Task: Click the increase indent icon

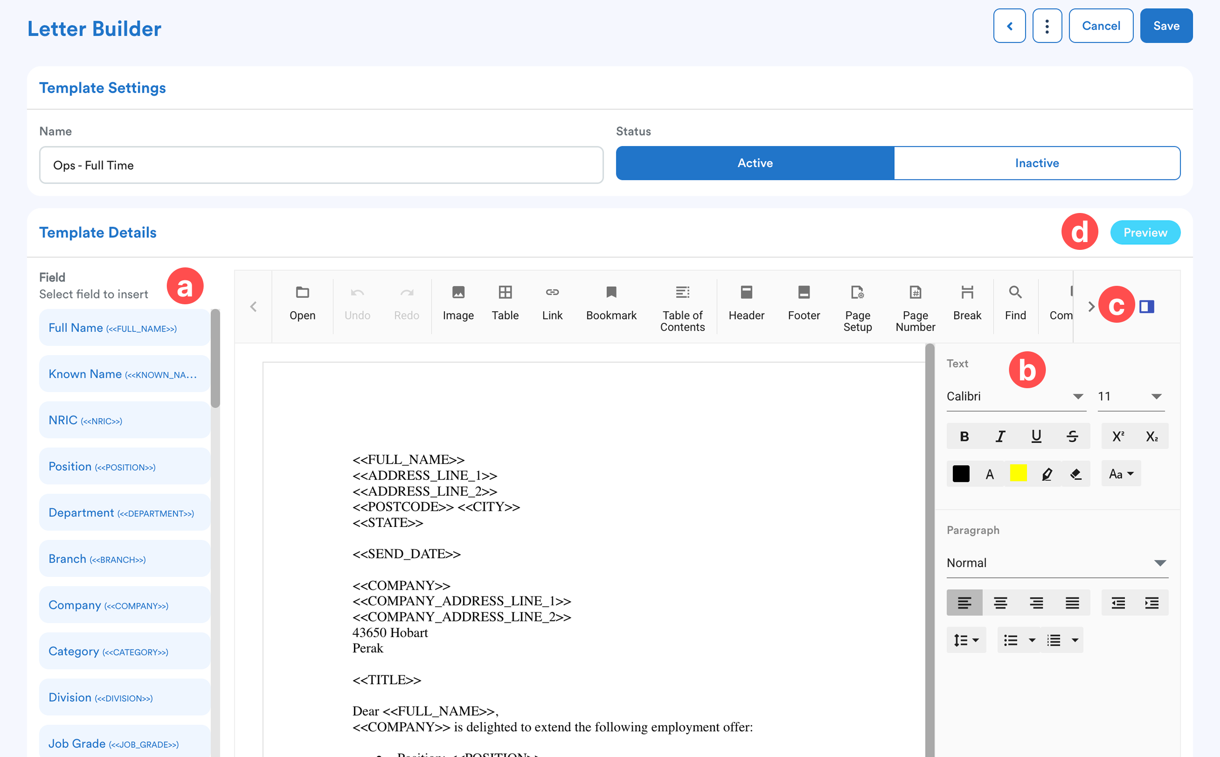Action: coord(1151,603)
